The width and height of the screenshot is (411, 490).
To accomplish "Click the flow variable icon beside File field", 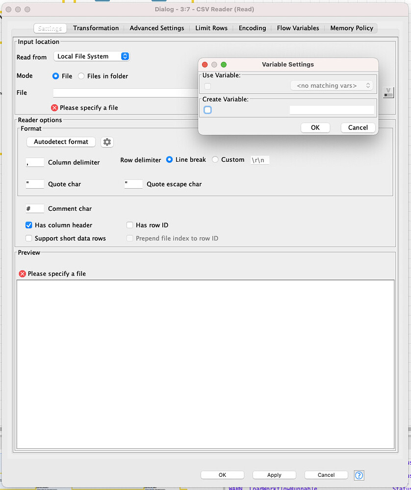I will click(388, 93).
